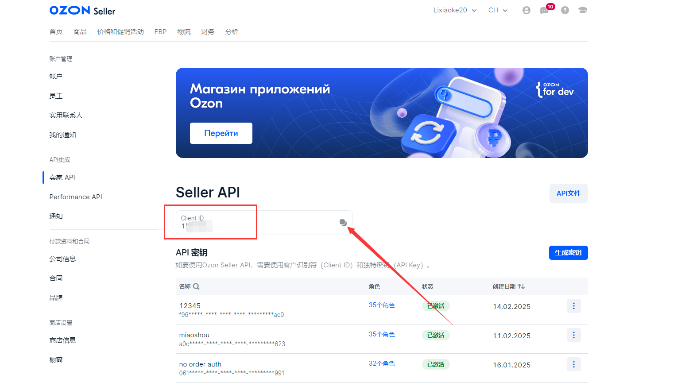Open three-dot menu for miaoshou key
This screenshot has height=386, width=689.
coord(573,335)
